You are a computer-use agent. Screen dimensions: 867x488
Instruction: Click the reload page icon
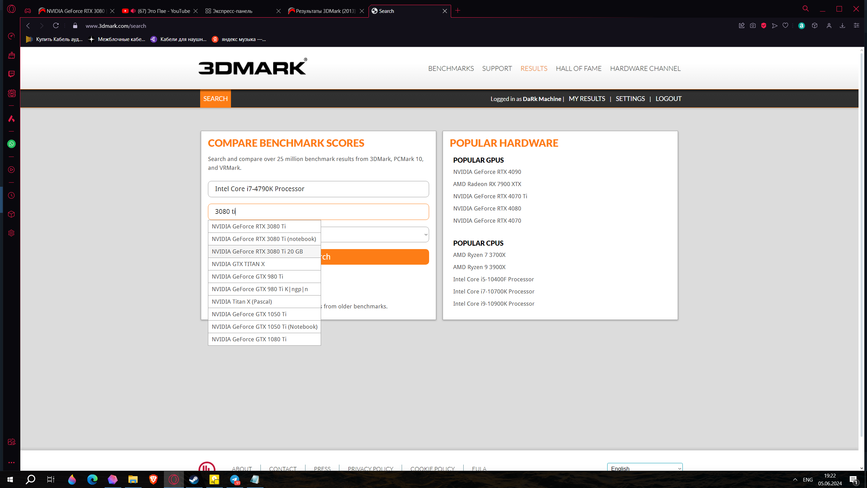56,26
